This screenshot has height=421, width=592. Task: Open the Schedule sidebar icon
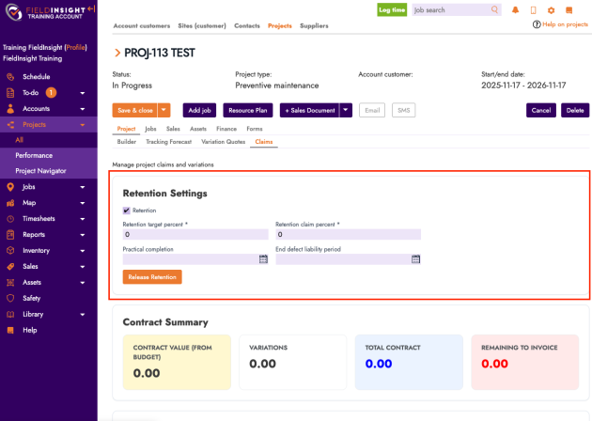pyautogui.click(x=10, y=76)
